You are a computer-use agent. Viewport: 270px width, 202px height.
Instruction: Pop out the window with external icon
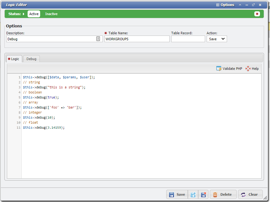253,5
